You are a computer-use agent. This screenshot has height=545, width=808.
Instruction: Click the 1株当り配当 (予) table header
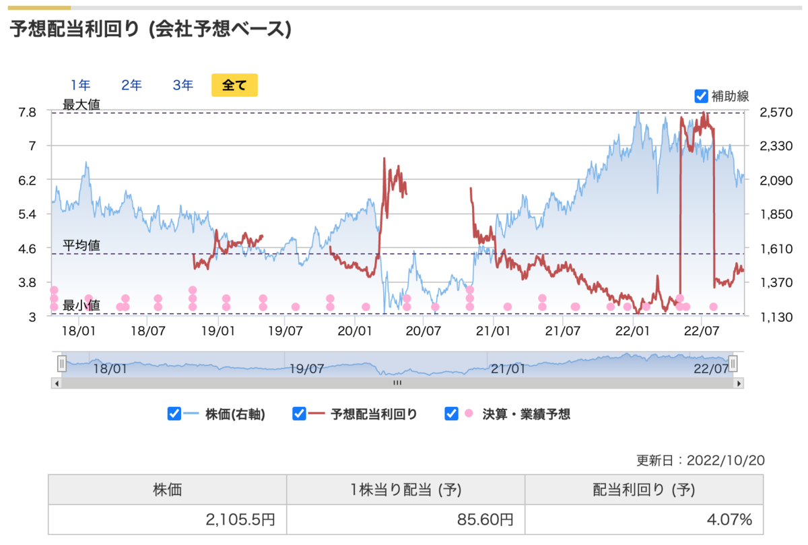[406, 490]
